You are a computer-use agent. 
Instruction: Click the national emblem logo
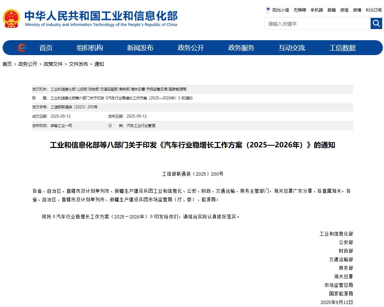pos(11,18)
